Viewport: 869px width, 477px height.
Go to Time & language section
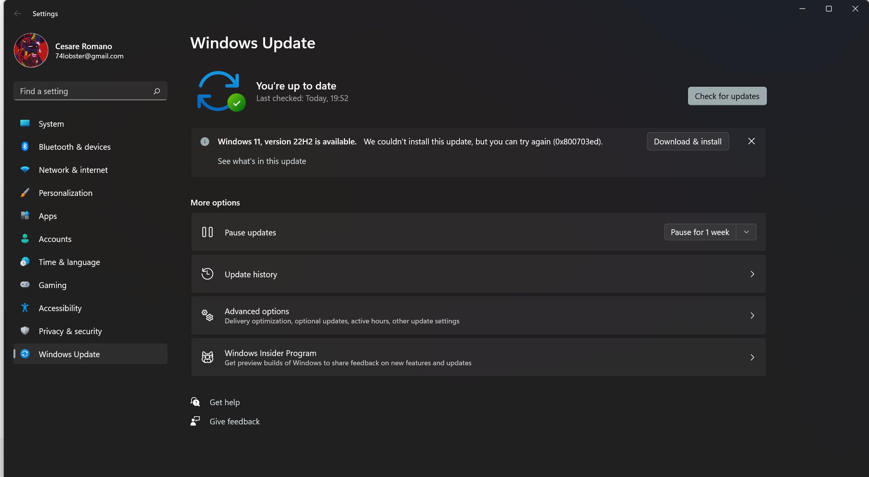[x=69, y=262]
